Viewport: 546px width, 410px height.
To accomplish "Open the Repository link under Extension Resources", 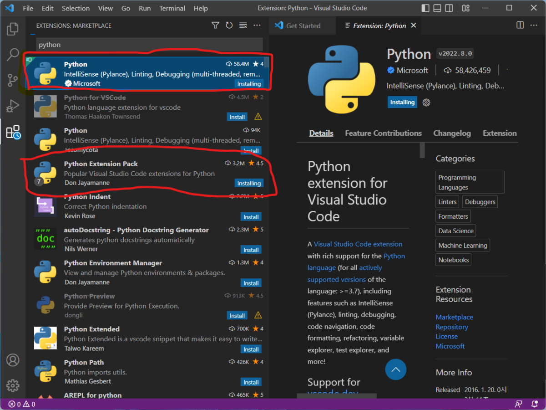I will (451, 327).
